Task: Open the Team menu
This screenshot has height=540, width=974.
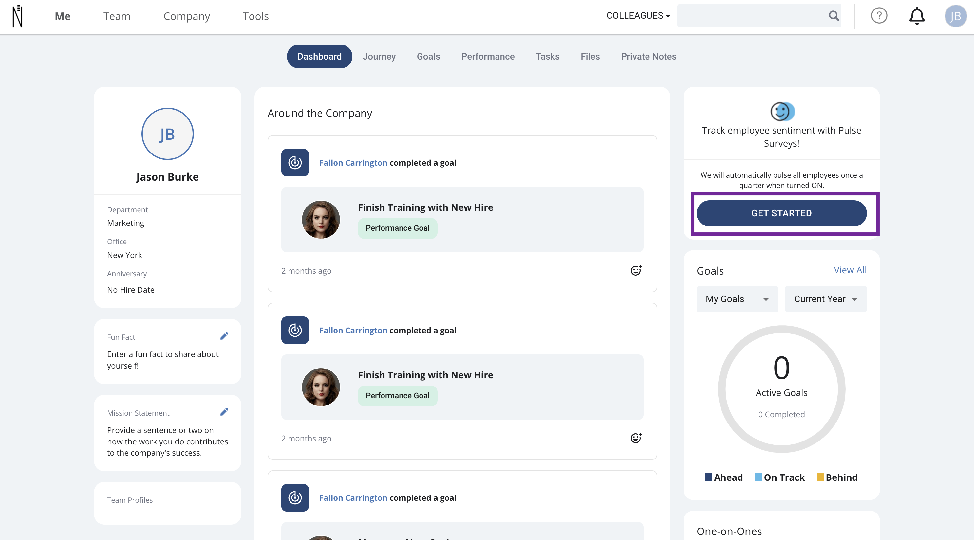Action: pyautogui.click(x=117, y=16)
